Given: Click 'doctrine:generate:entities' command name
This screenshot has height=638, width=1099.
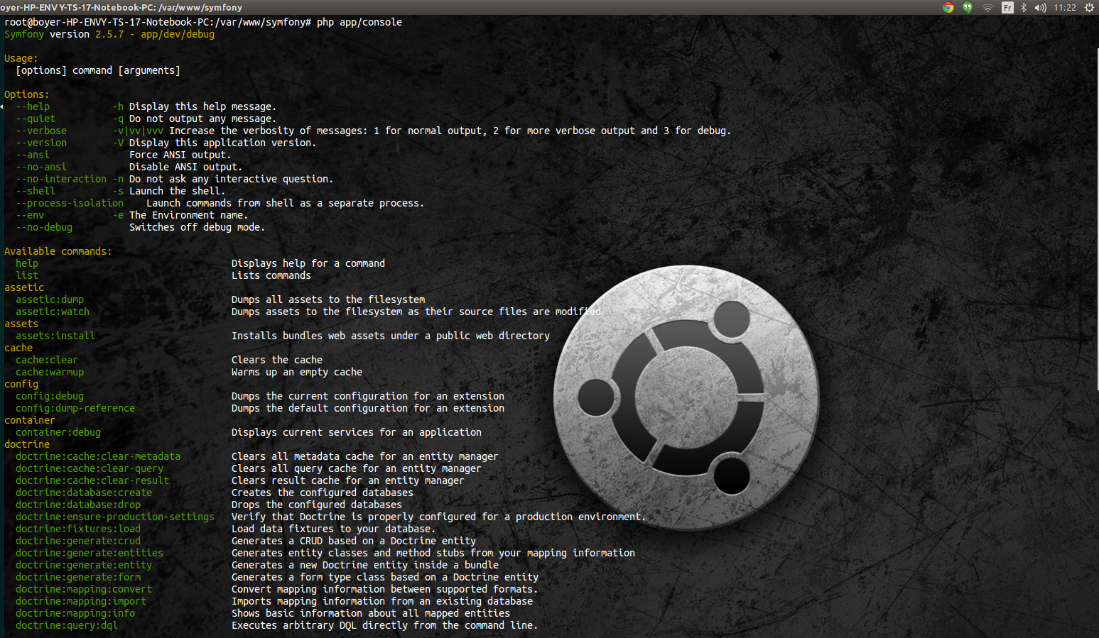Looking at the screenshot, I should tap(90, 553).
